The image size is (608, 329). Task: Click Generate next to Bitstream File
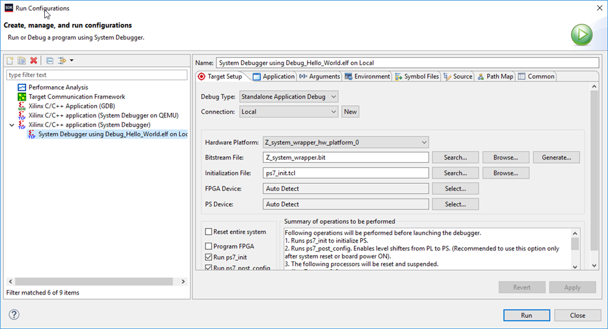click(x=556, y=157)
